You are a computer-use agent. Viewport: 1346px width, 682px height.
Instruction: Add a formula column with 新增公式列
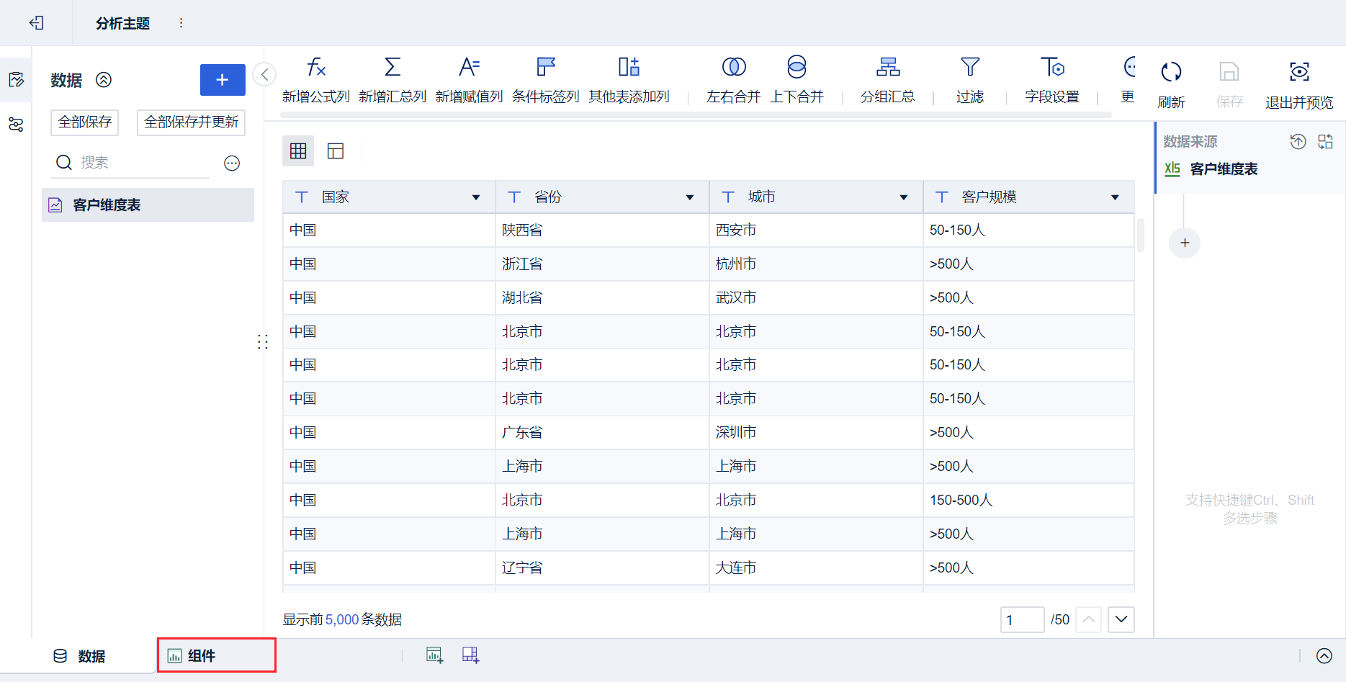point(316,80)
